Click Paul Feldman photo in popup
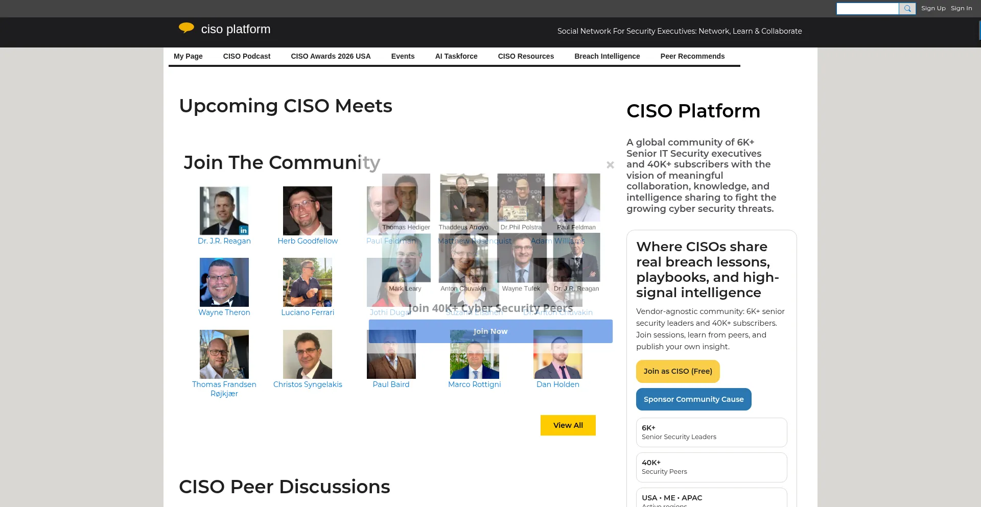This screenshot has width=981, height=507. (x=576, y=198)
